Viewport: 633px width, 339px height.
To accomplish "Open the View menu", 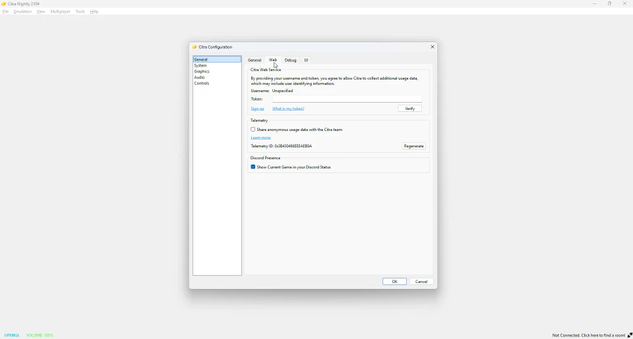I will pyautogui.click(x=41, y=12).
